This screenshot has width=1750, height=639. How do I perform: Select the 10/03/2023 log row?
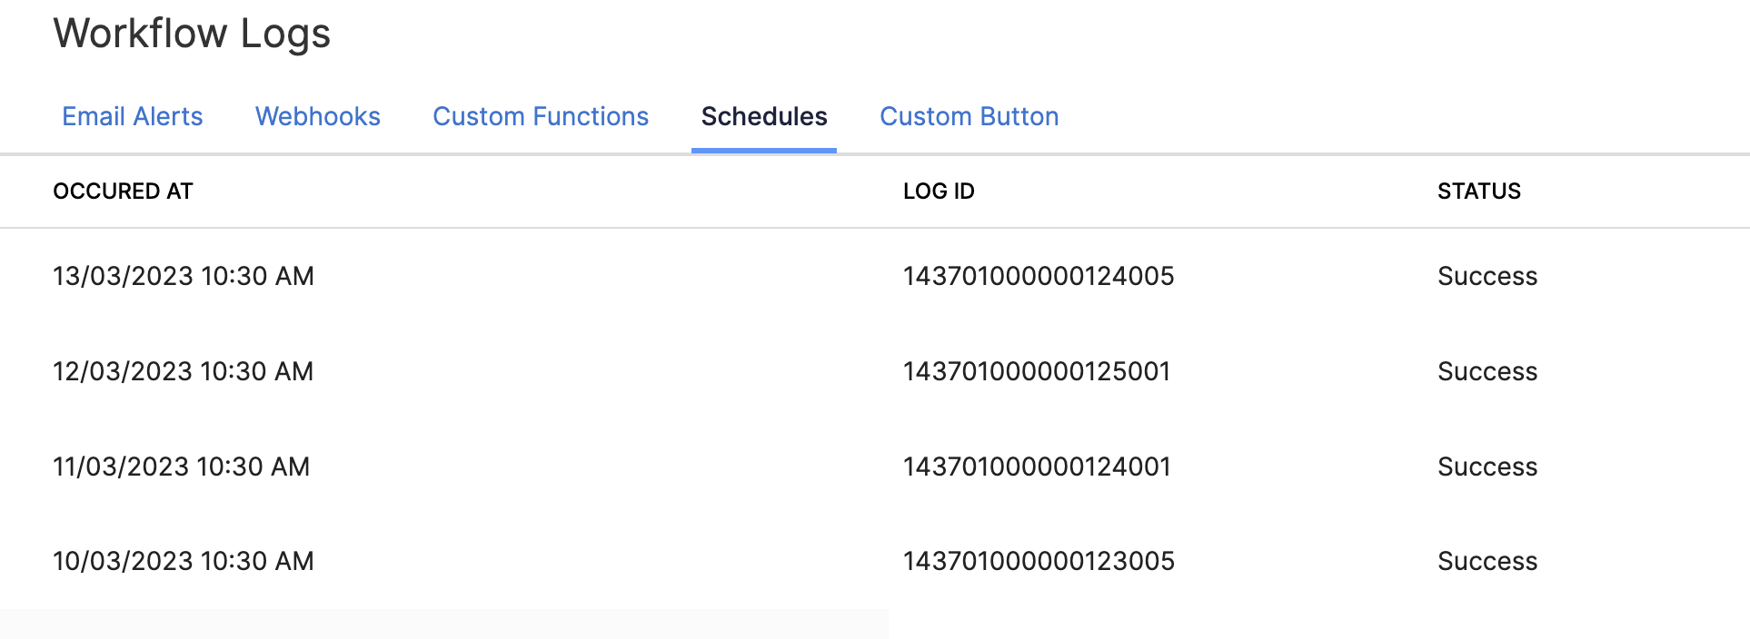click(x=183, y=561)
